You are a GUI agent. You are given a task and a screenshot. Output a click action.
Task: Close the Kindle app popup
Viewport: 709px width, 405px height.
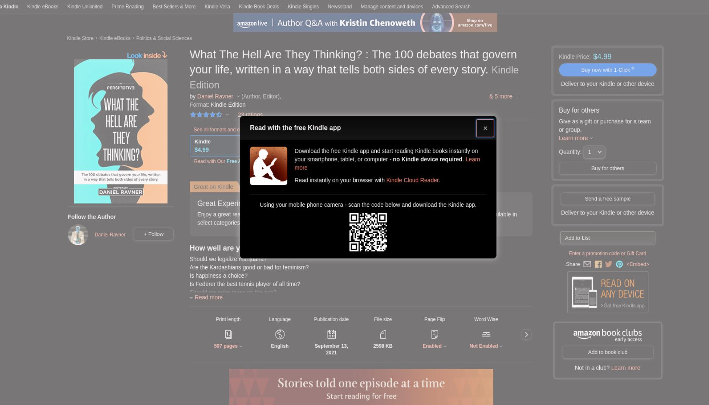point(485,128)
